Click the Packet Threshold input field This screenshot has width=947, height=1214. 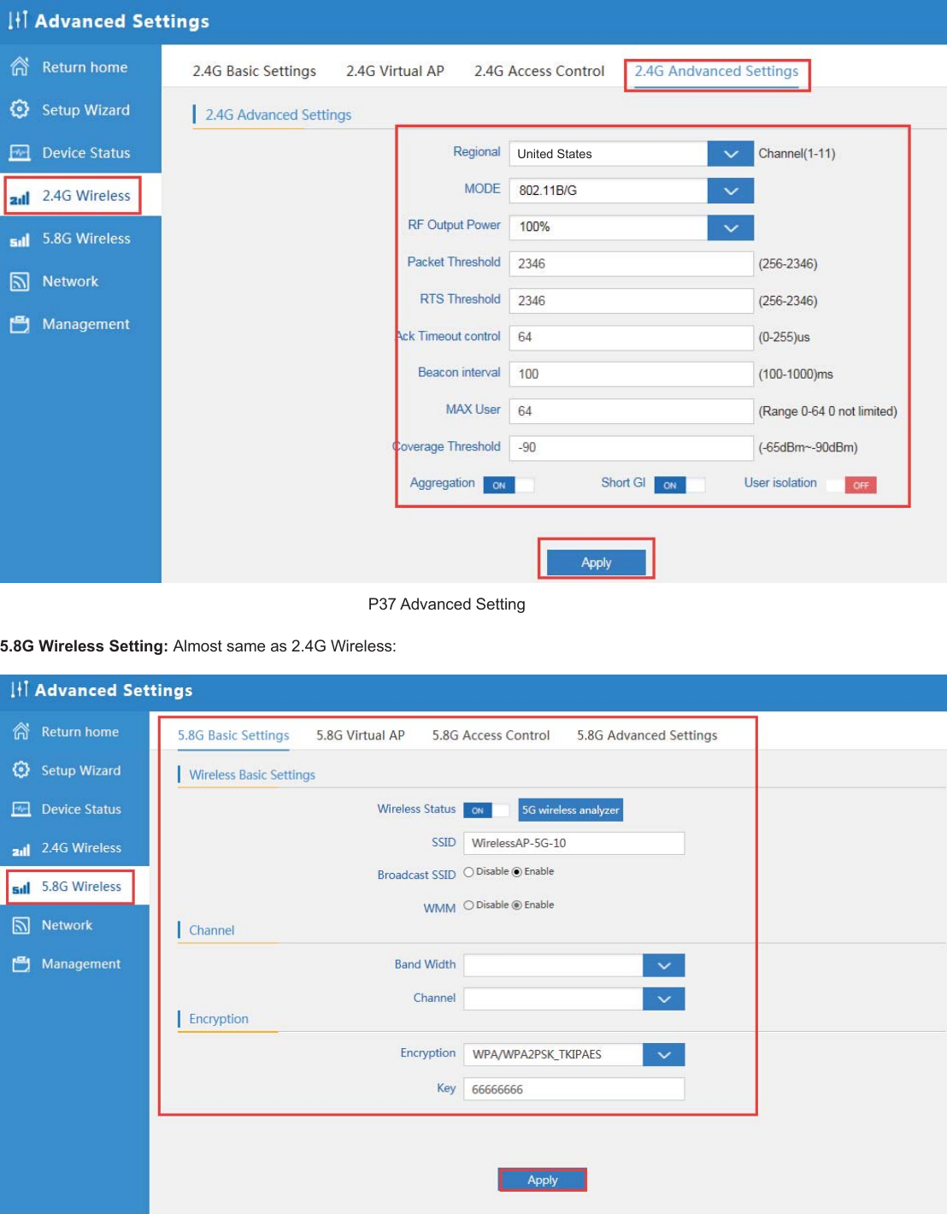coord(631,264)
